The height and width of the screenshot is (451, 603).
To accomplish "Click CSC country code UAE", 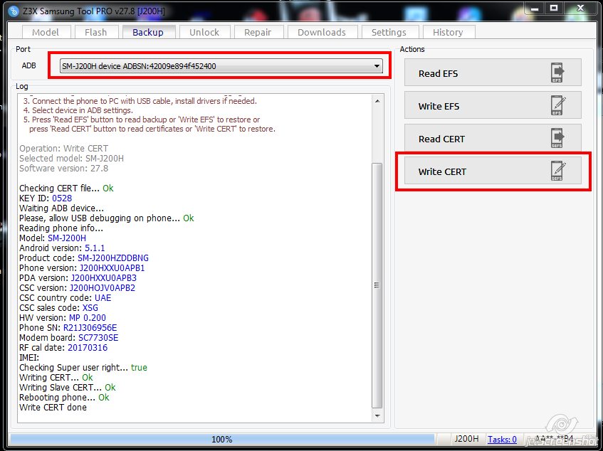I will click(103, 298).
